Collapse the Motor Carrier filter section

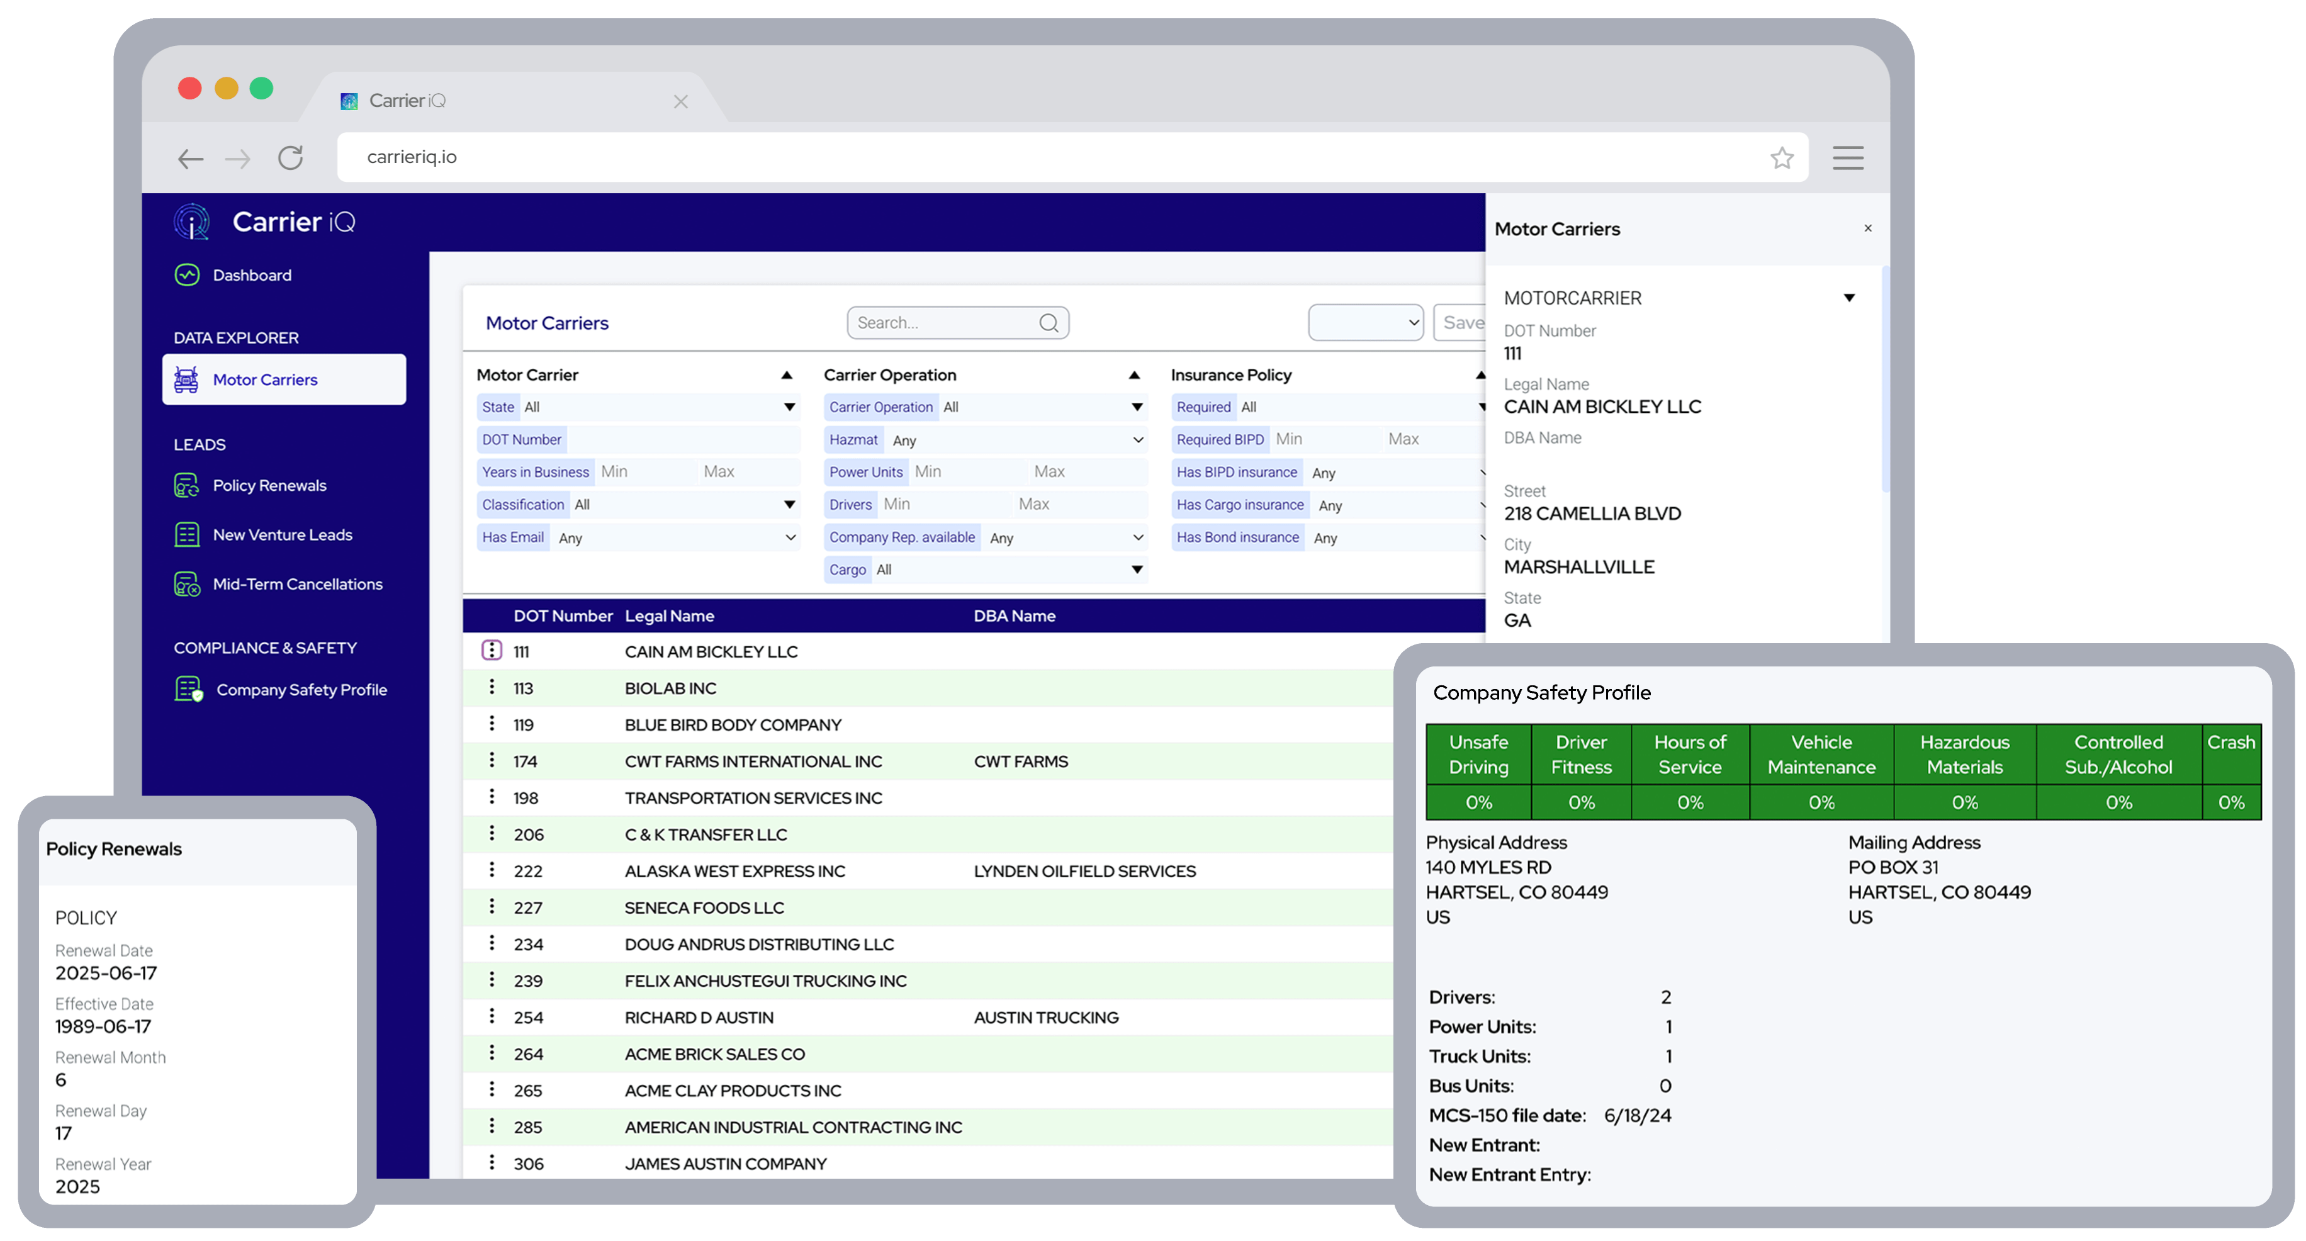point(786,375)
